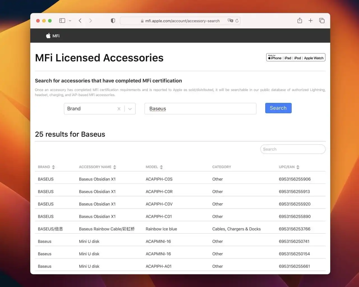Select model ACAPIPH-C0R cell
Viewport: 359px width, 287px height.
coord(159,192)
